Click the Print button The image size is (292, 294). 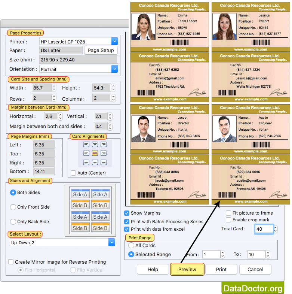click(221, 269)
